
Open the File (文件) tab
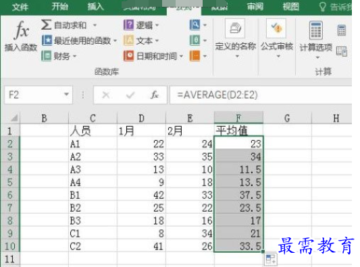(20, 7)
